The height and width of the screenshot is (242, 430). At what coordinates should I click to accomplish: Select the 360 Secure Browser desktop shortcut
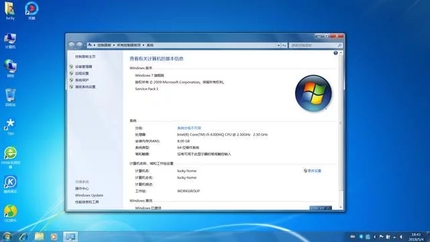(11, 157)
